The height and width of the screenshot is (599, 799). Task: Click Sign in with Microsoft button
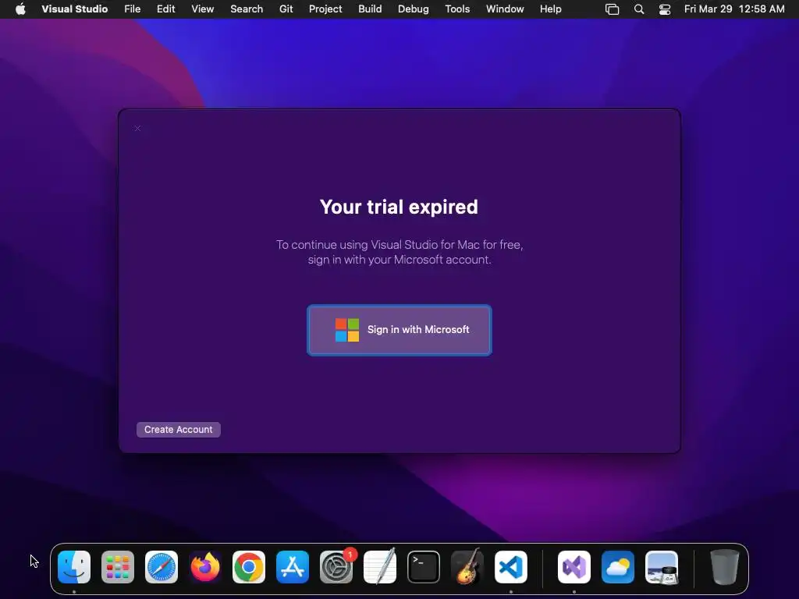(x=399, y=330)
